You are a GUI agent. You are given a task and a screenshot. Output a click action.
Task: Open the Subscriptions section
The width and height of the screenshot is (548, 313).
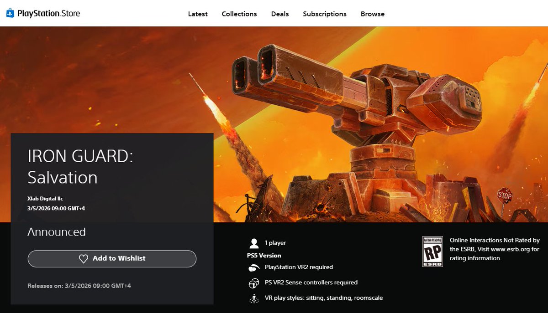click(325, 14)
